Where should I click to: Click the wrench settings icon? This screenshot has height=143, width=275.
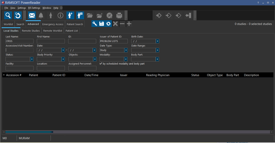pyautogui.click(x=95, y=24)
